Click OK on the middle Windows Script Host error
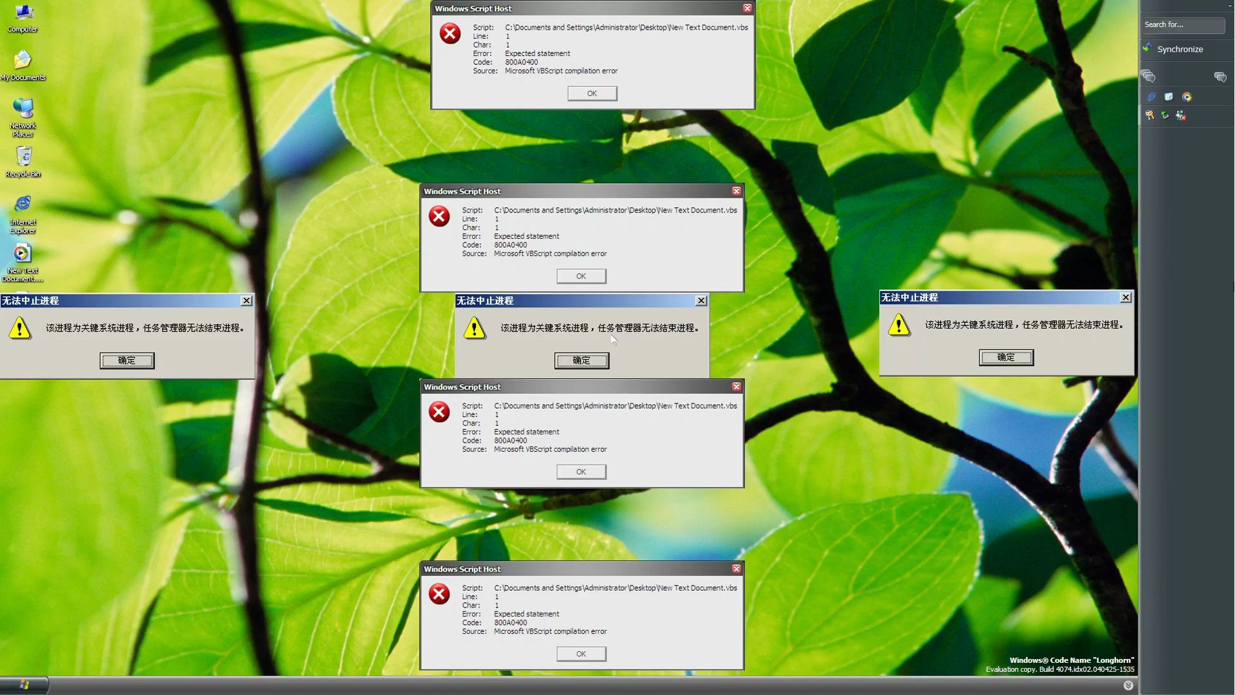Viewport: 1235px width, 695px height. coord(580,471)
